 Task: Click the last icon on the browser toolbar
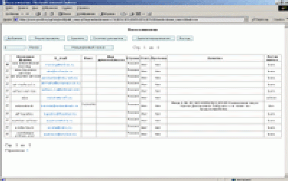[x=150, y=14]
